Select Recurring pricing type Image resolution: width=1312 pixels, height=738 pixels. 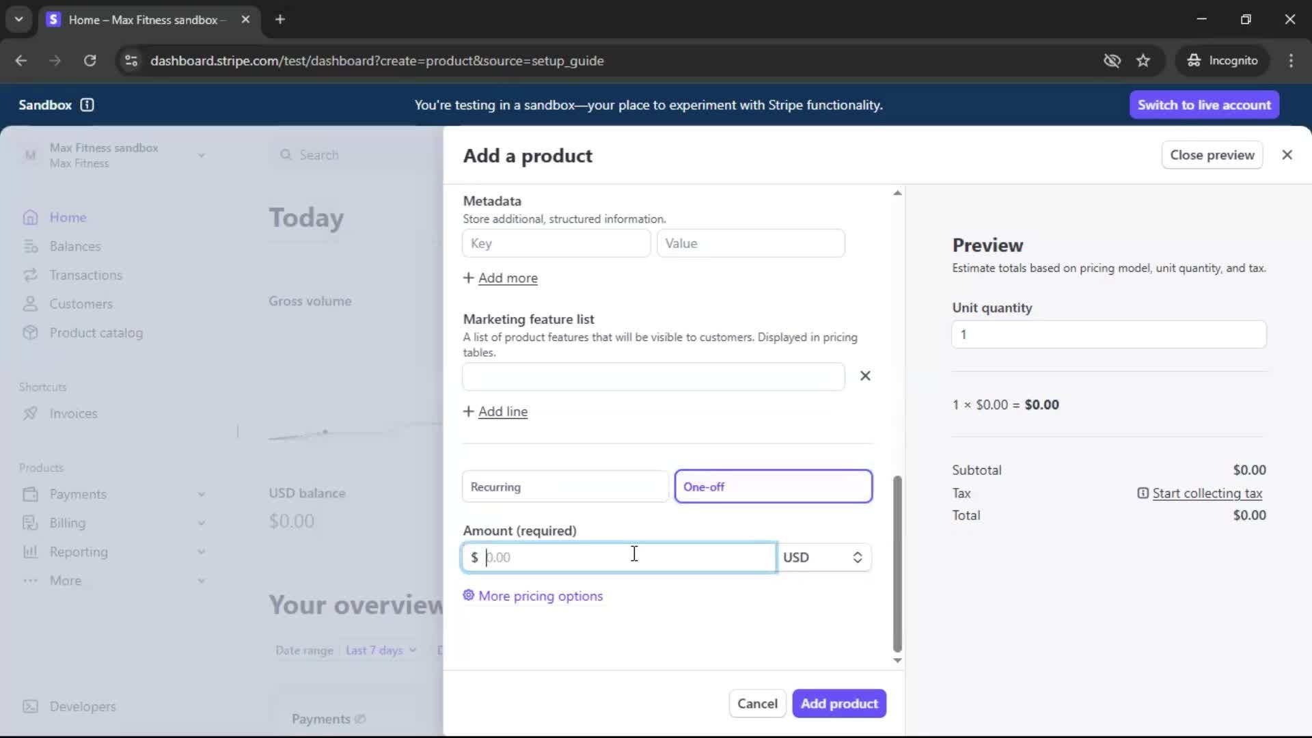[565, 487]
